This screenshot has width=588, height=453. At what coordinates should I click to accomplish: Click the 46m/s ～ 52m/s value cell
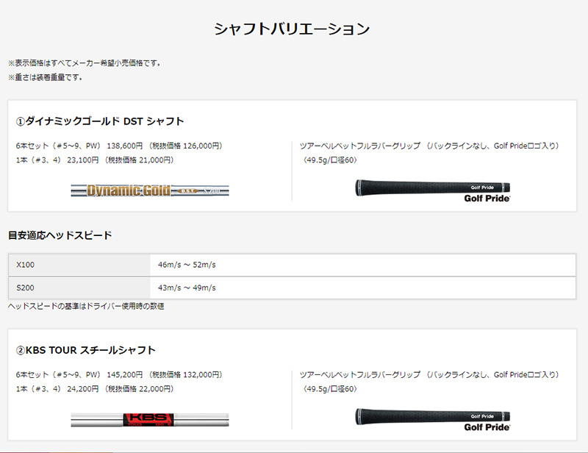click(x=362, y=265)
